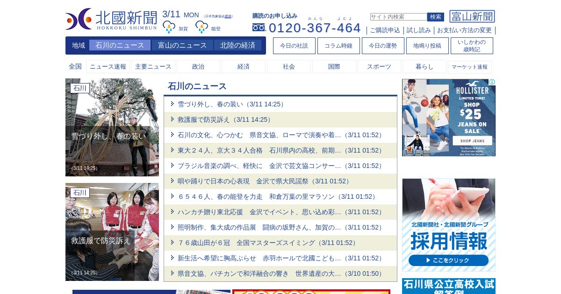This screenshot has width=561, height=294.
Task: Open the 試し読み link
Action: tap(419, 30)
